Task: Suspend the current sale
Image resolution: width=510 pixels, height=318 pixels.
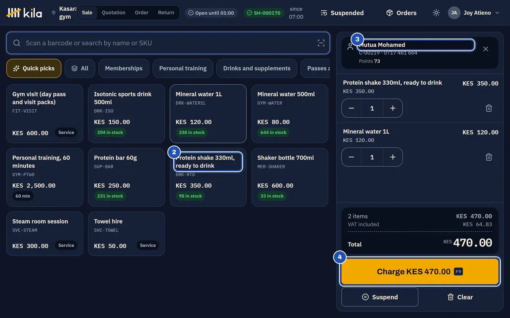Action: 380,297
